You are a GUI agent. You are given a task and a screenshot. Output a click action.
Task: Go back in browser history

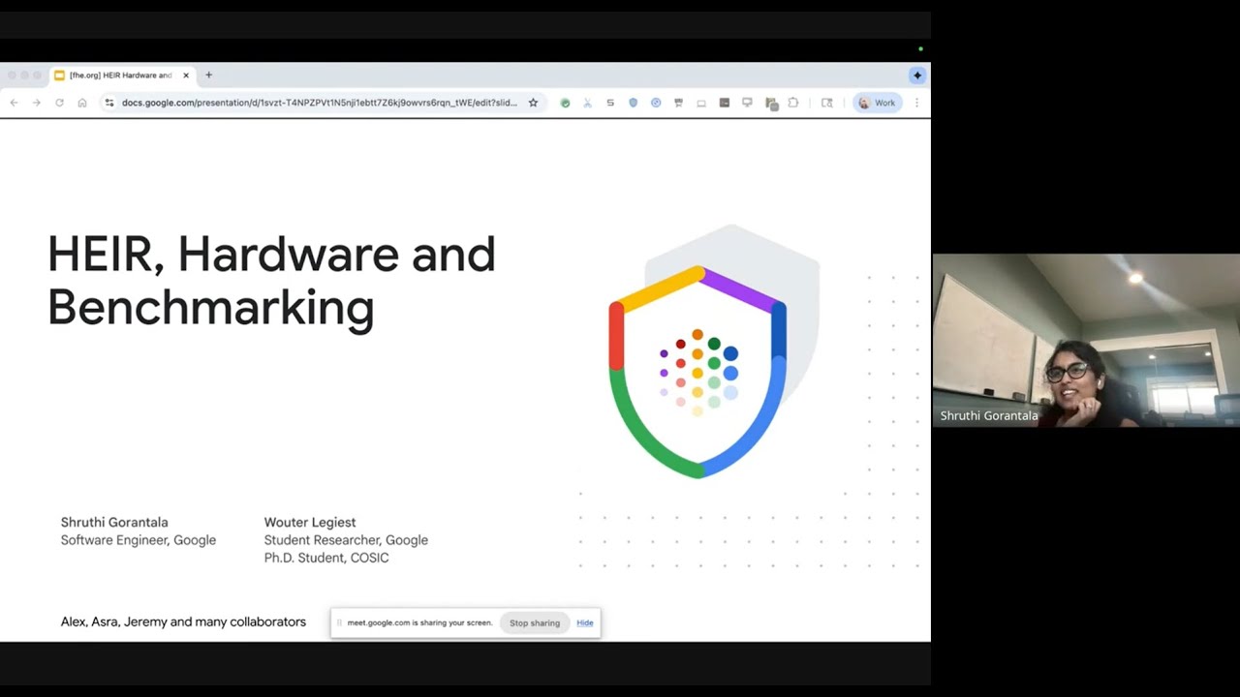pyautogui.click(x=14, y=103)
